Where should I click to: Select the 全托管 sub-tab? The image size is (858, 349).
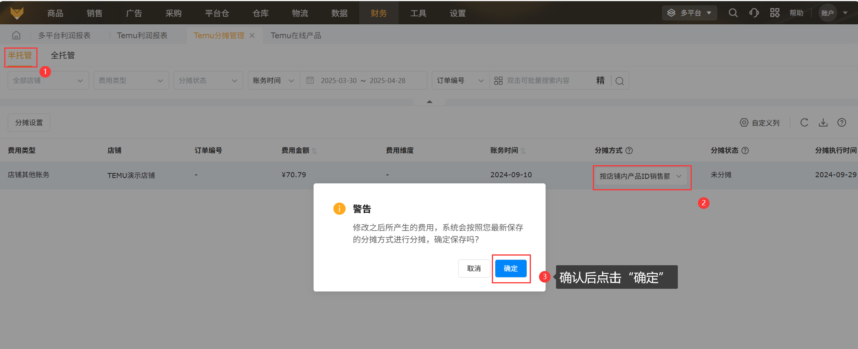pos(63,55)
